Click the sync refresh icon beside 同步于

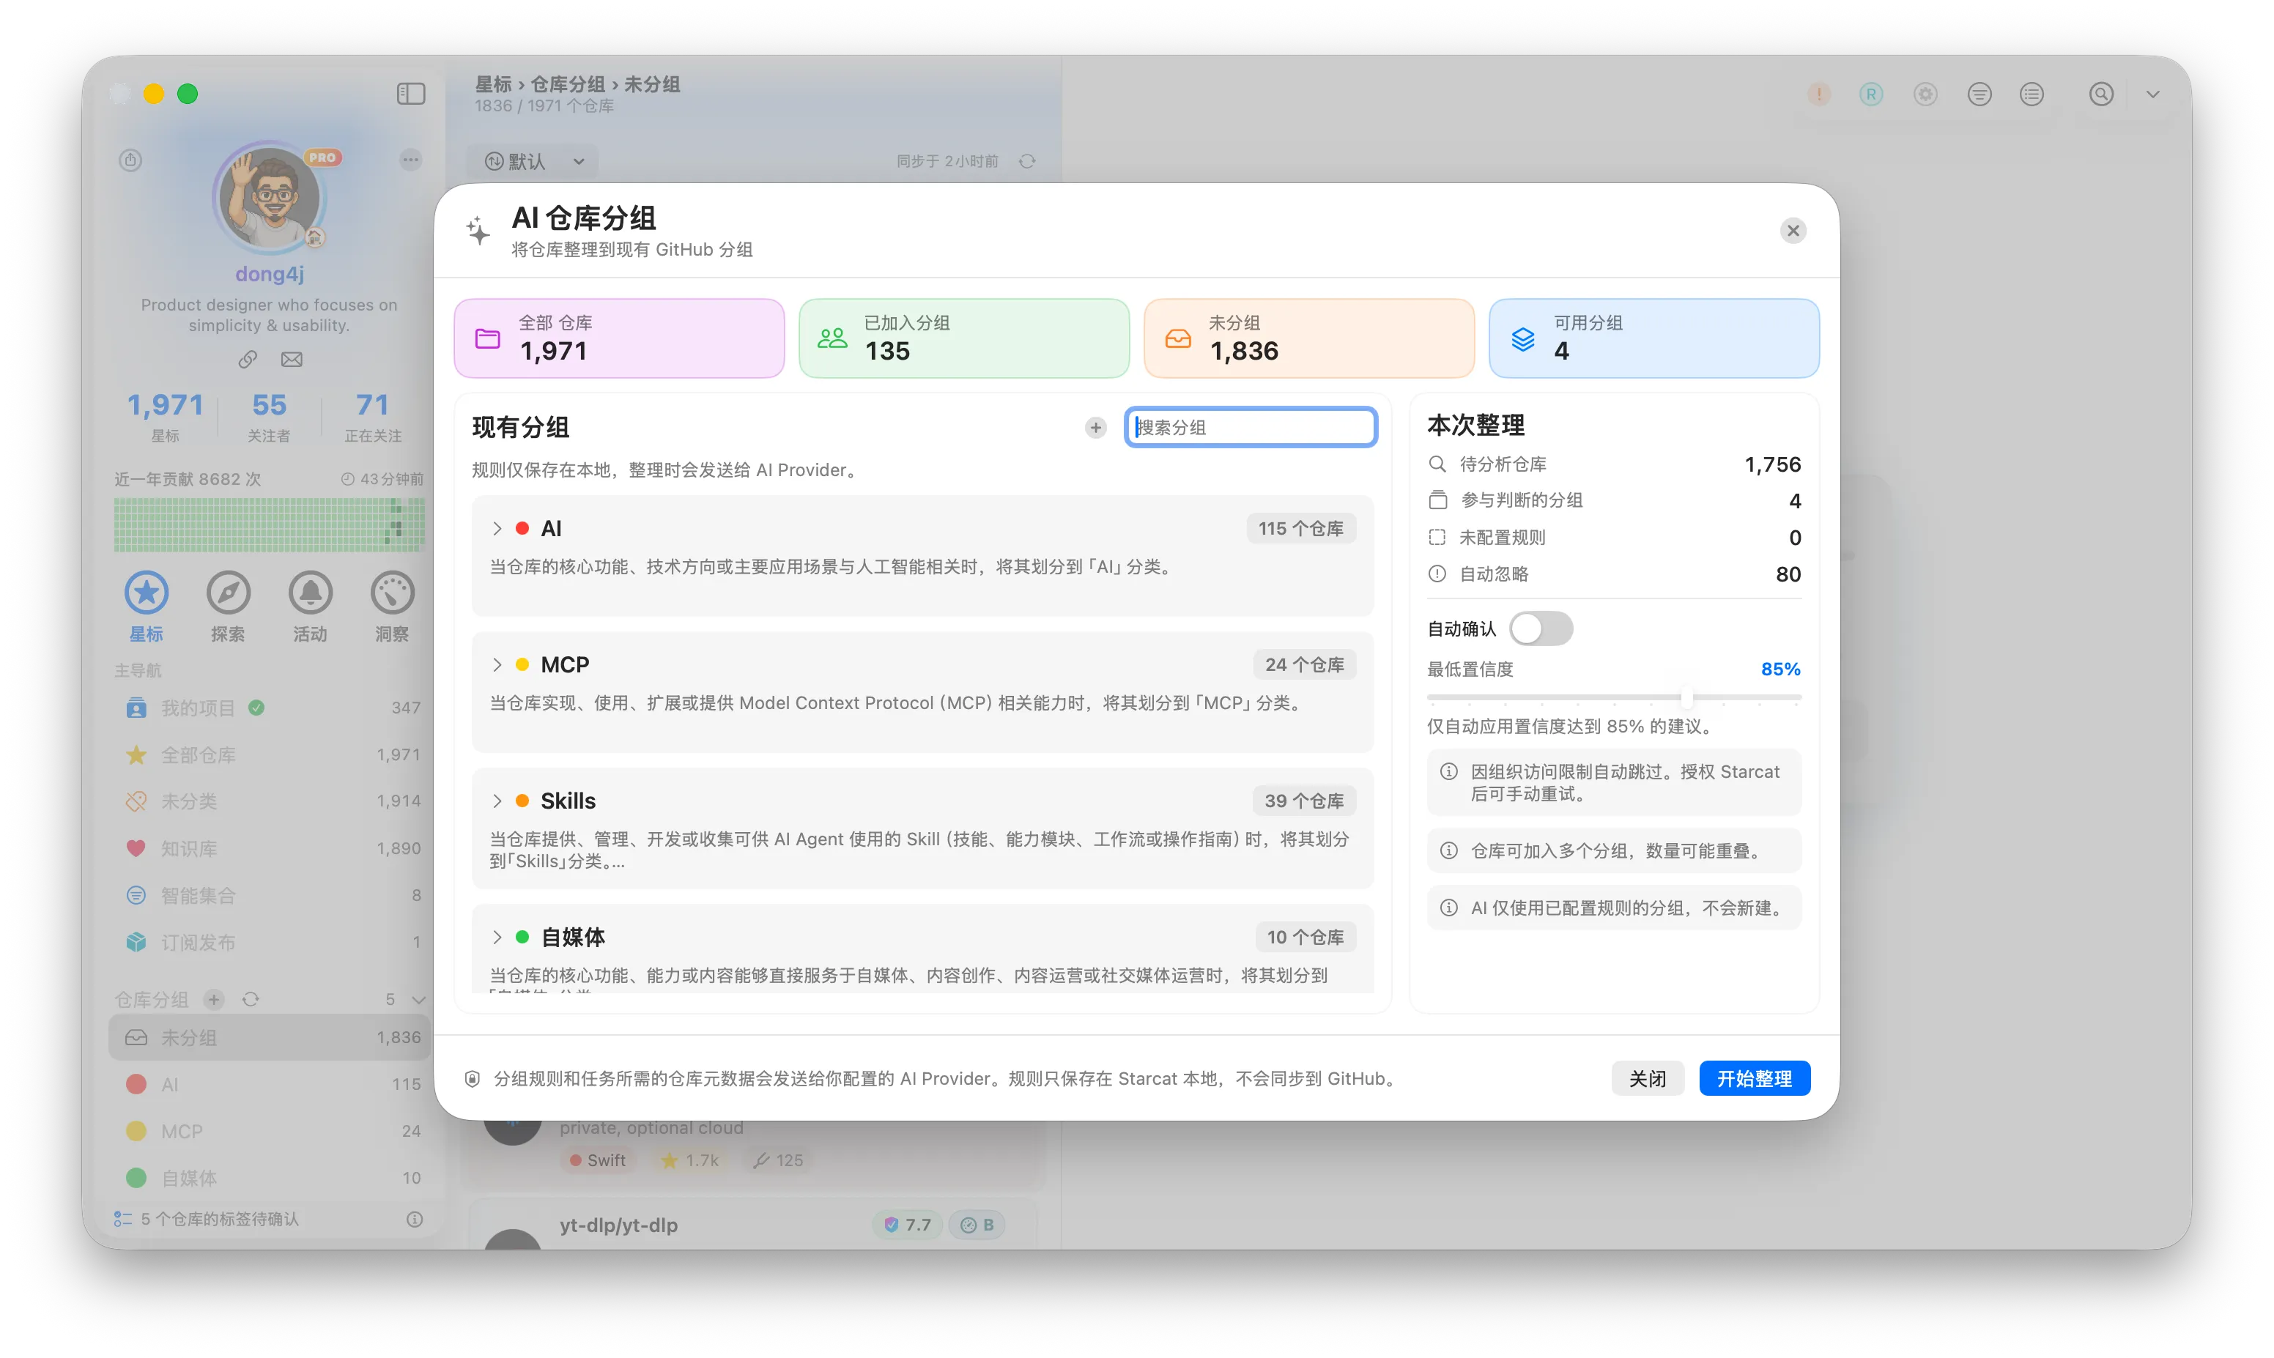pyautogui.click(x=1026, y=161)
